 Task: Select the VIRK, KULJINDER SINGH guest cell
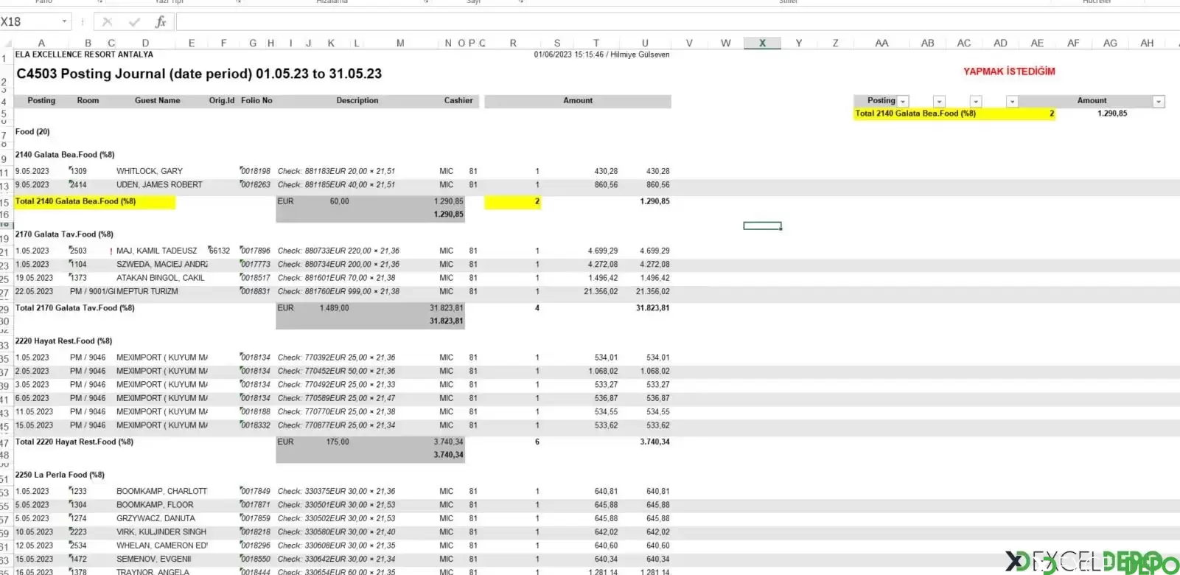click(x=161, y=532)
